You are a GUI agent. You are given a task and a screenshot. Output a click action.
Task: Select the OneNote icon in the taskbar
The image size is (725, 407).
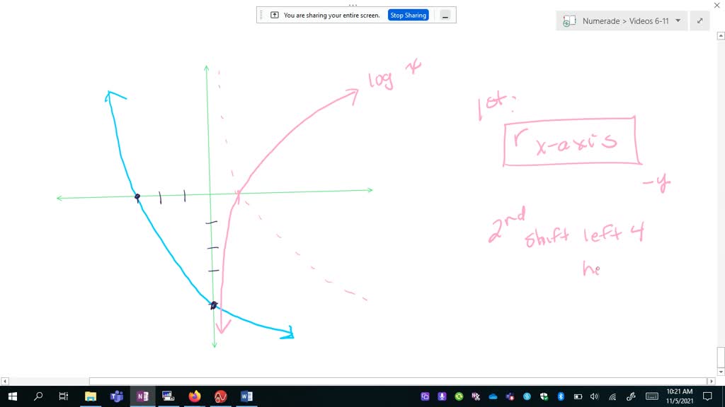[x=142, y=396]
